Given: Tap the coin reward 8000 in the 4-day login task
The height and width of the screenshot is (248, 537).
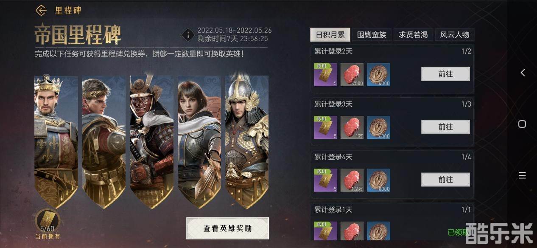Looking at the screenshot, I should (x=378, y=180).
